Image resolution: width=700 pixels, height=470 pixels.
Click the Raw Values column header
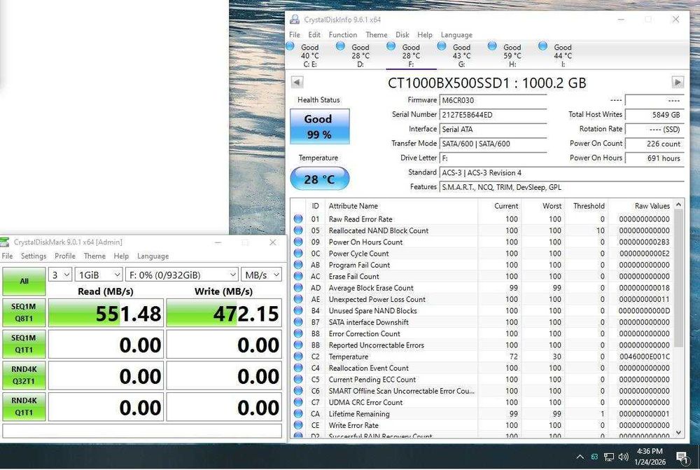(x=641, y=206)
